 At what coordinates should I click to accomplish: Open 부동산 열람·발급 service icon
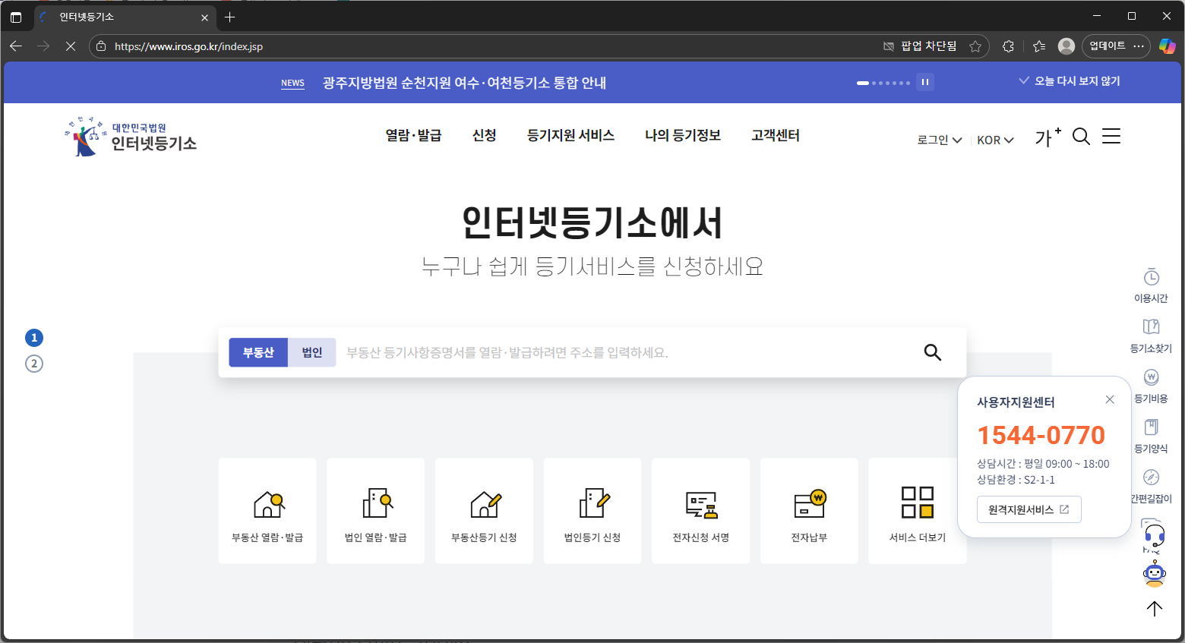pyautogui.click(x=267, y=510)
